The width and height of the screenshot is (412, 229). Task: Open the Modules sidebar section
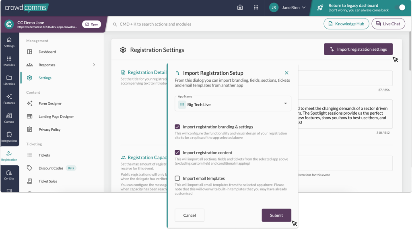(x=9, y=61)
